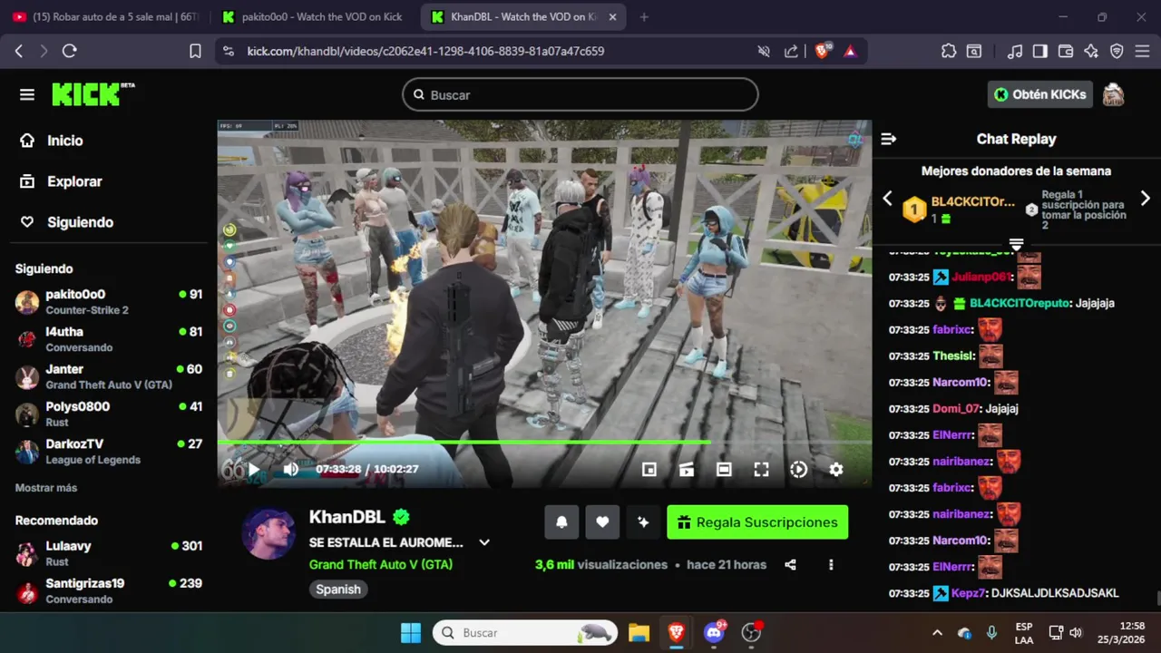Go back in browser history
This screenshot has width=1161, height=653.
(x=19, y=52)
